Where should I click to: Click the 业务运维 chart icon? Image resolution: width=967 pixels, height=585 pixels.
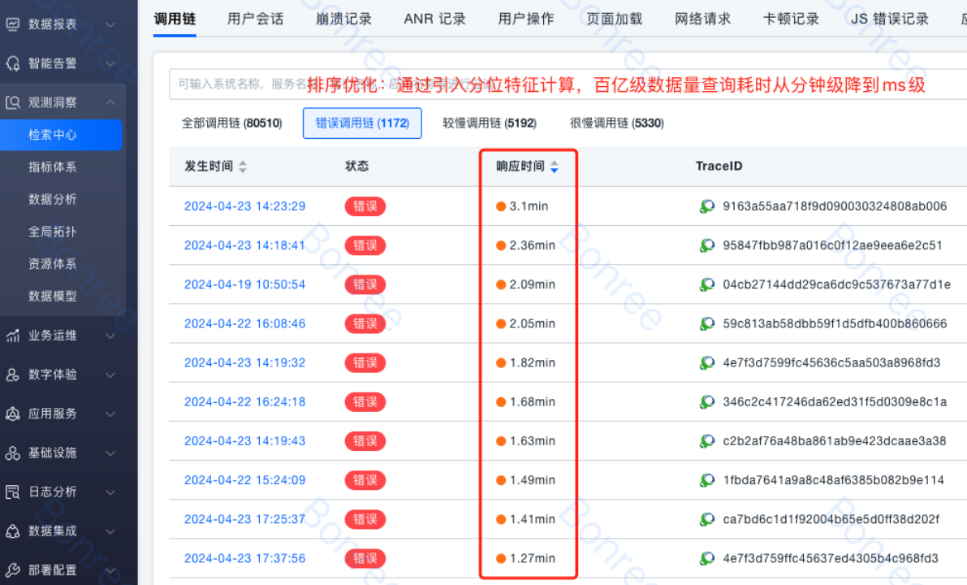click(13, 336)
